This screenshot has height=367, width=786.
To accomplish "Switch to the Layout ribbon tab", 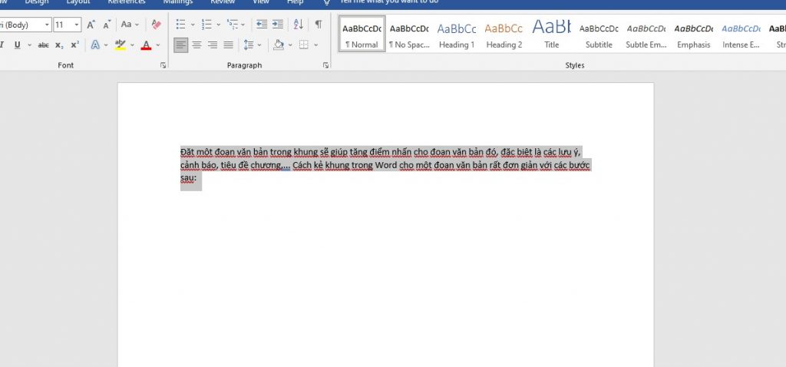I will (78, 2).
